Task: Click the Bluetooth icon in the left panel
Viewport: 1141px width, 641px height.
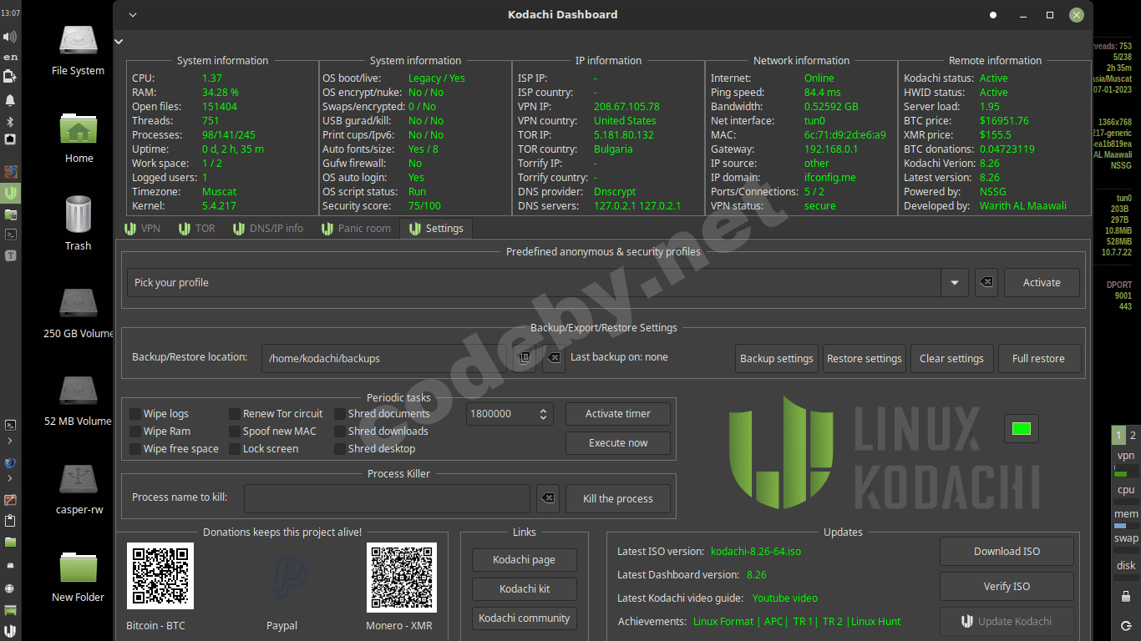Action: pos(10,122)
